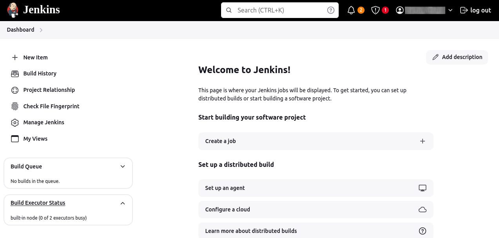Screen dimensions: 499x238
Task: Click the magnifier icon in search box
Action: [229, 10]
